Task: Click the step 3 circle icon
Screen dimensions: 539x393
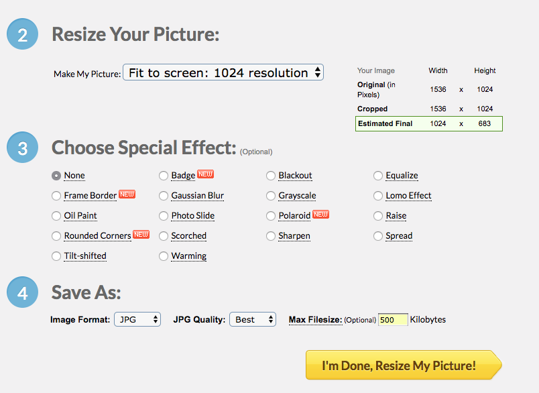Action: point(23,148)
